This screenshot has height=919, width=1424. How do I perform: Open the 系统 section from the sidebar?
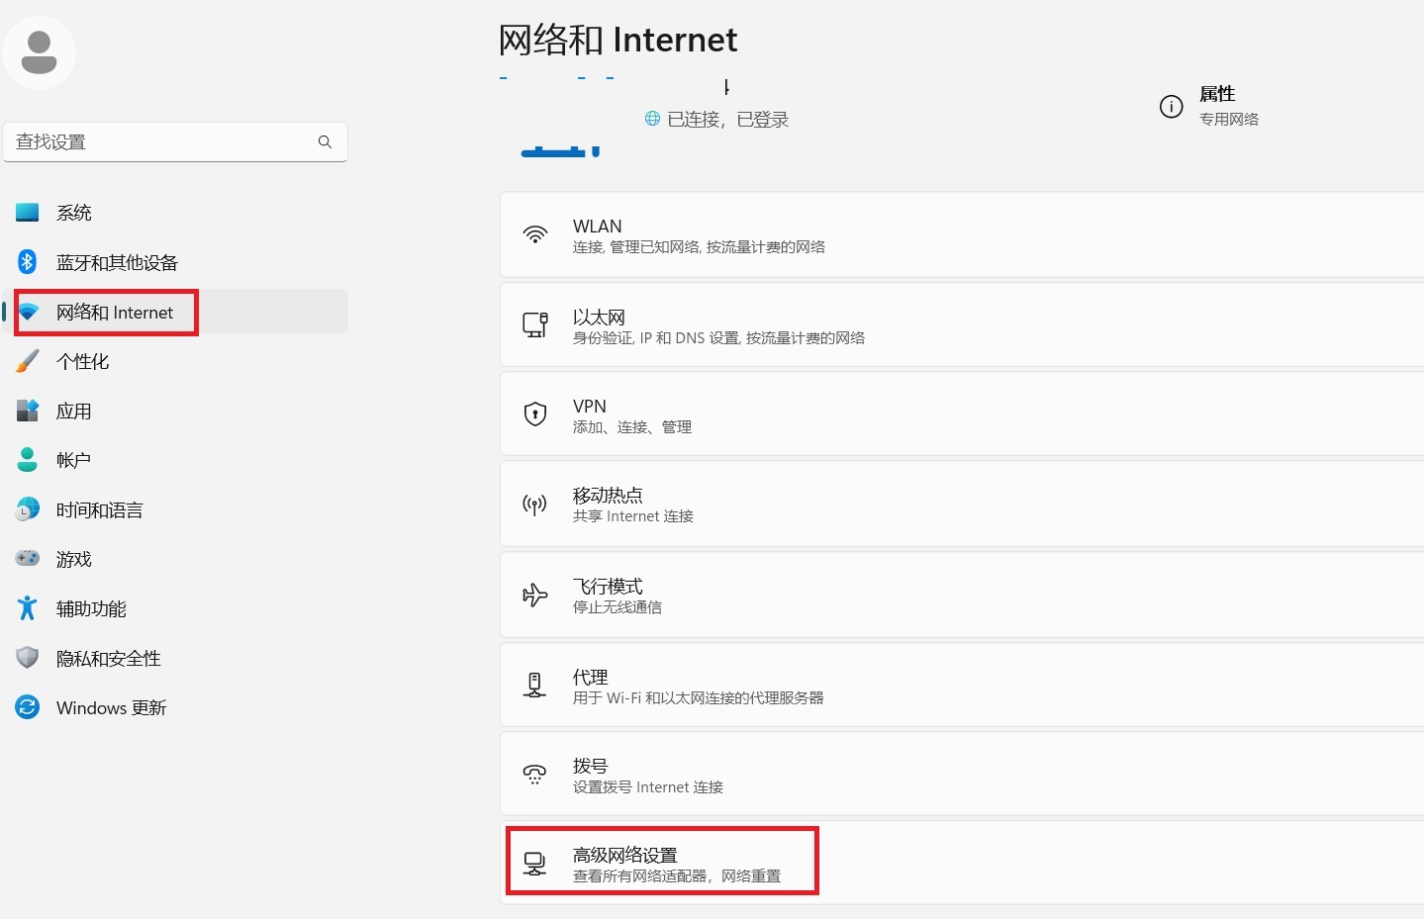click(74, 211)
